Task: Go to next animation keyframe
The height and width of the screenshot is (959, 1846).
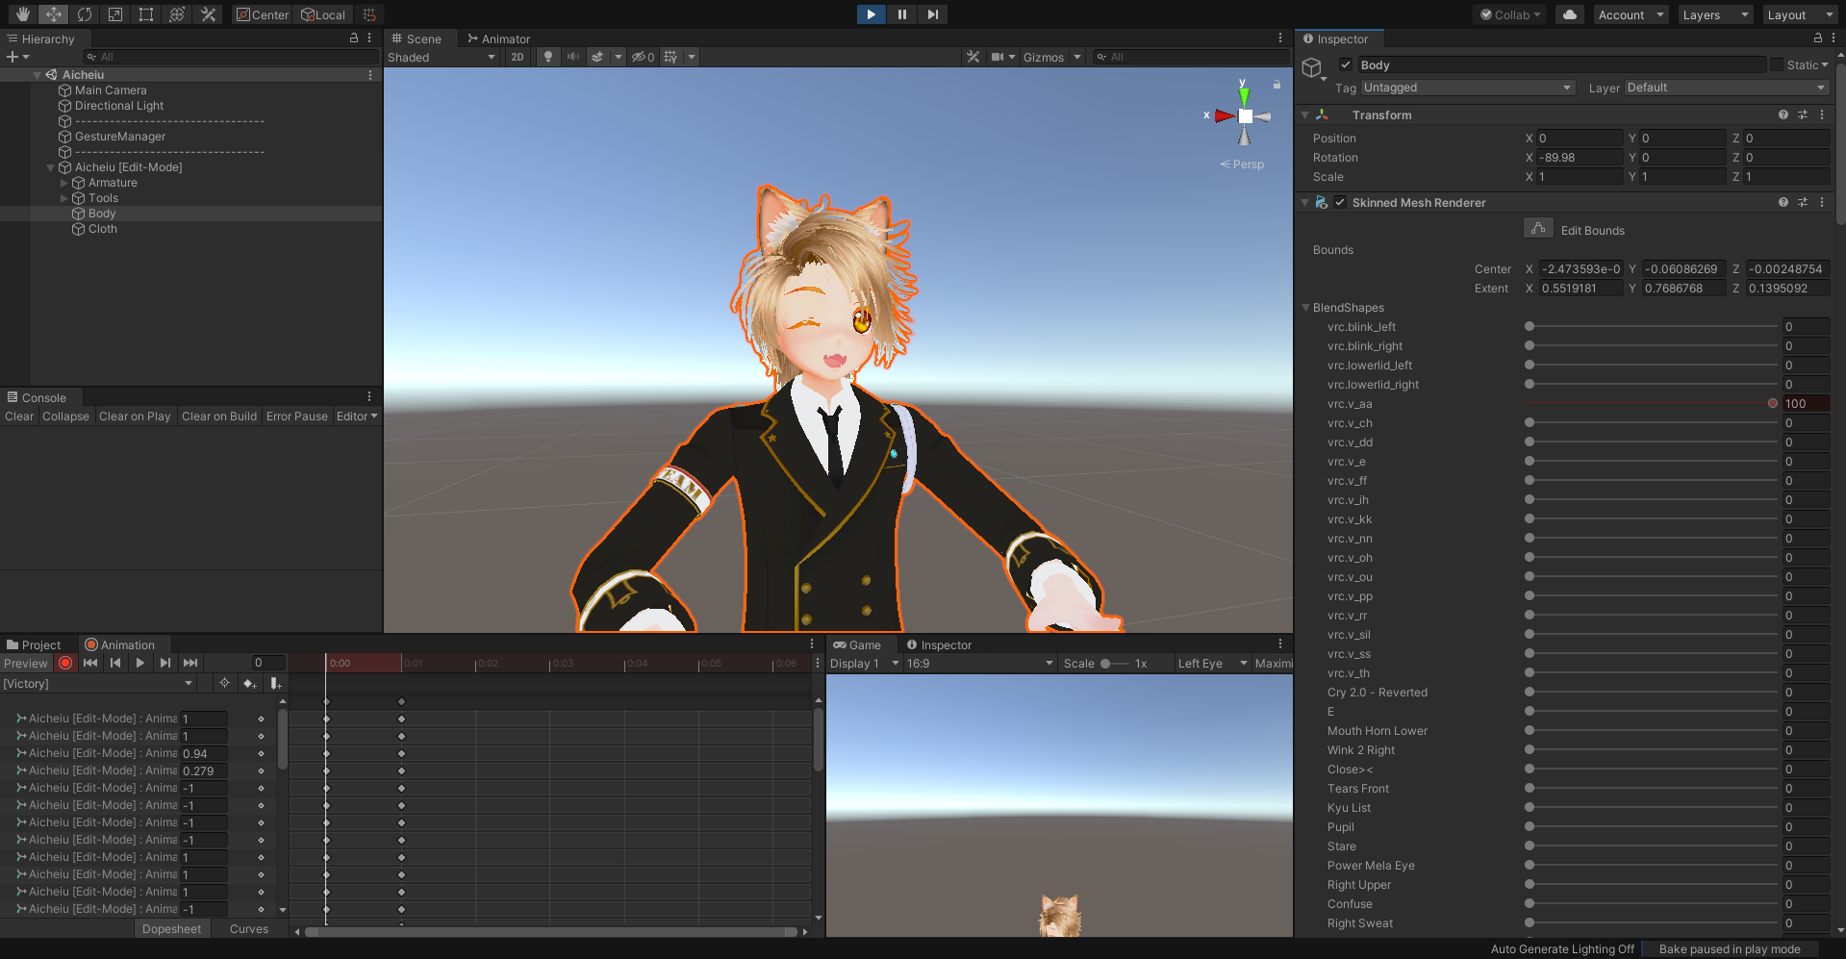Action: coord(165,663)
